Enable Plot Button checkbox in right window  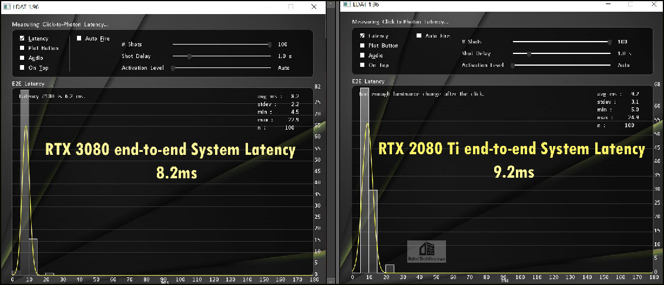pyautogui.click(x=362, y=45)
